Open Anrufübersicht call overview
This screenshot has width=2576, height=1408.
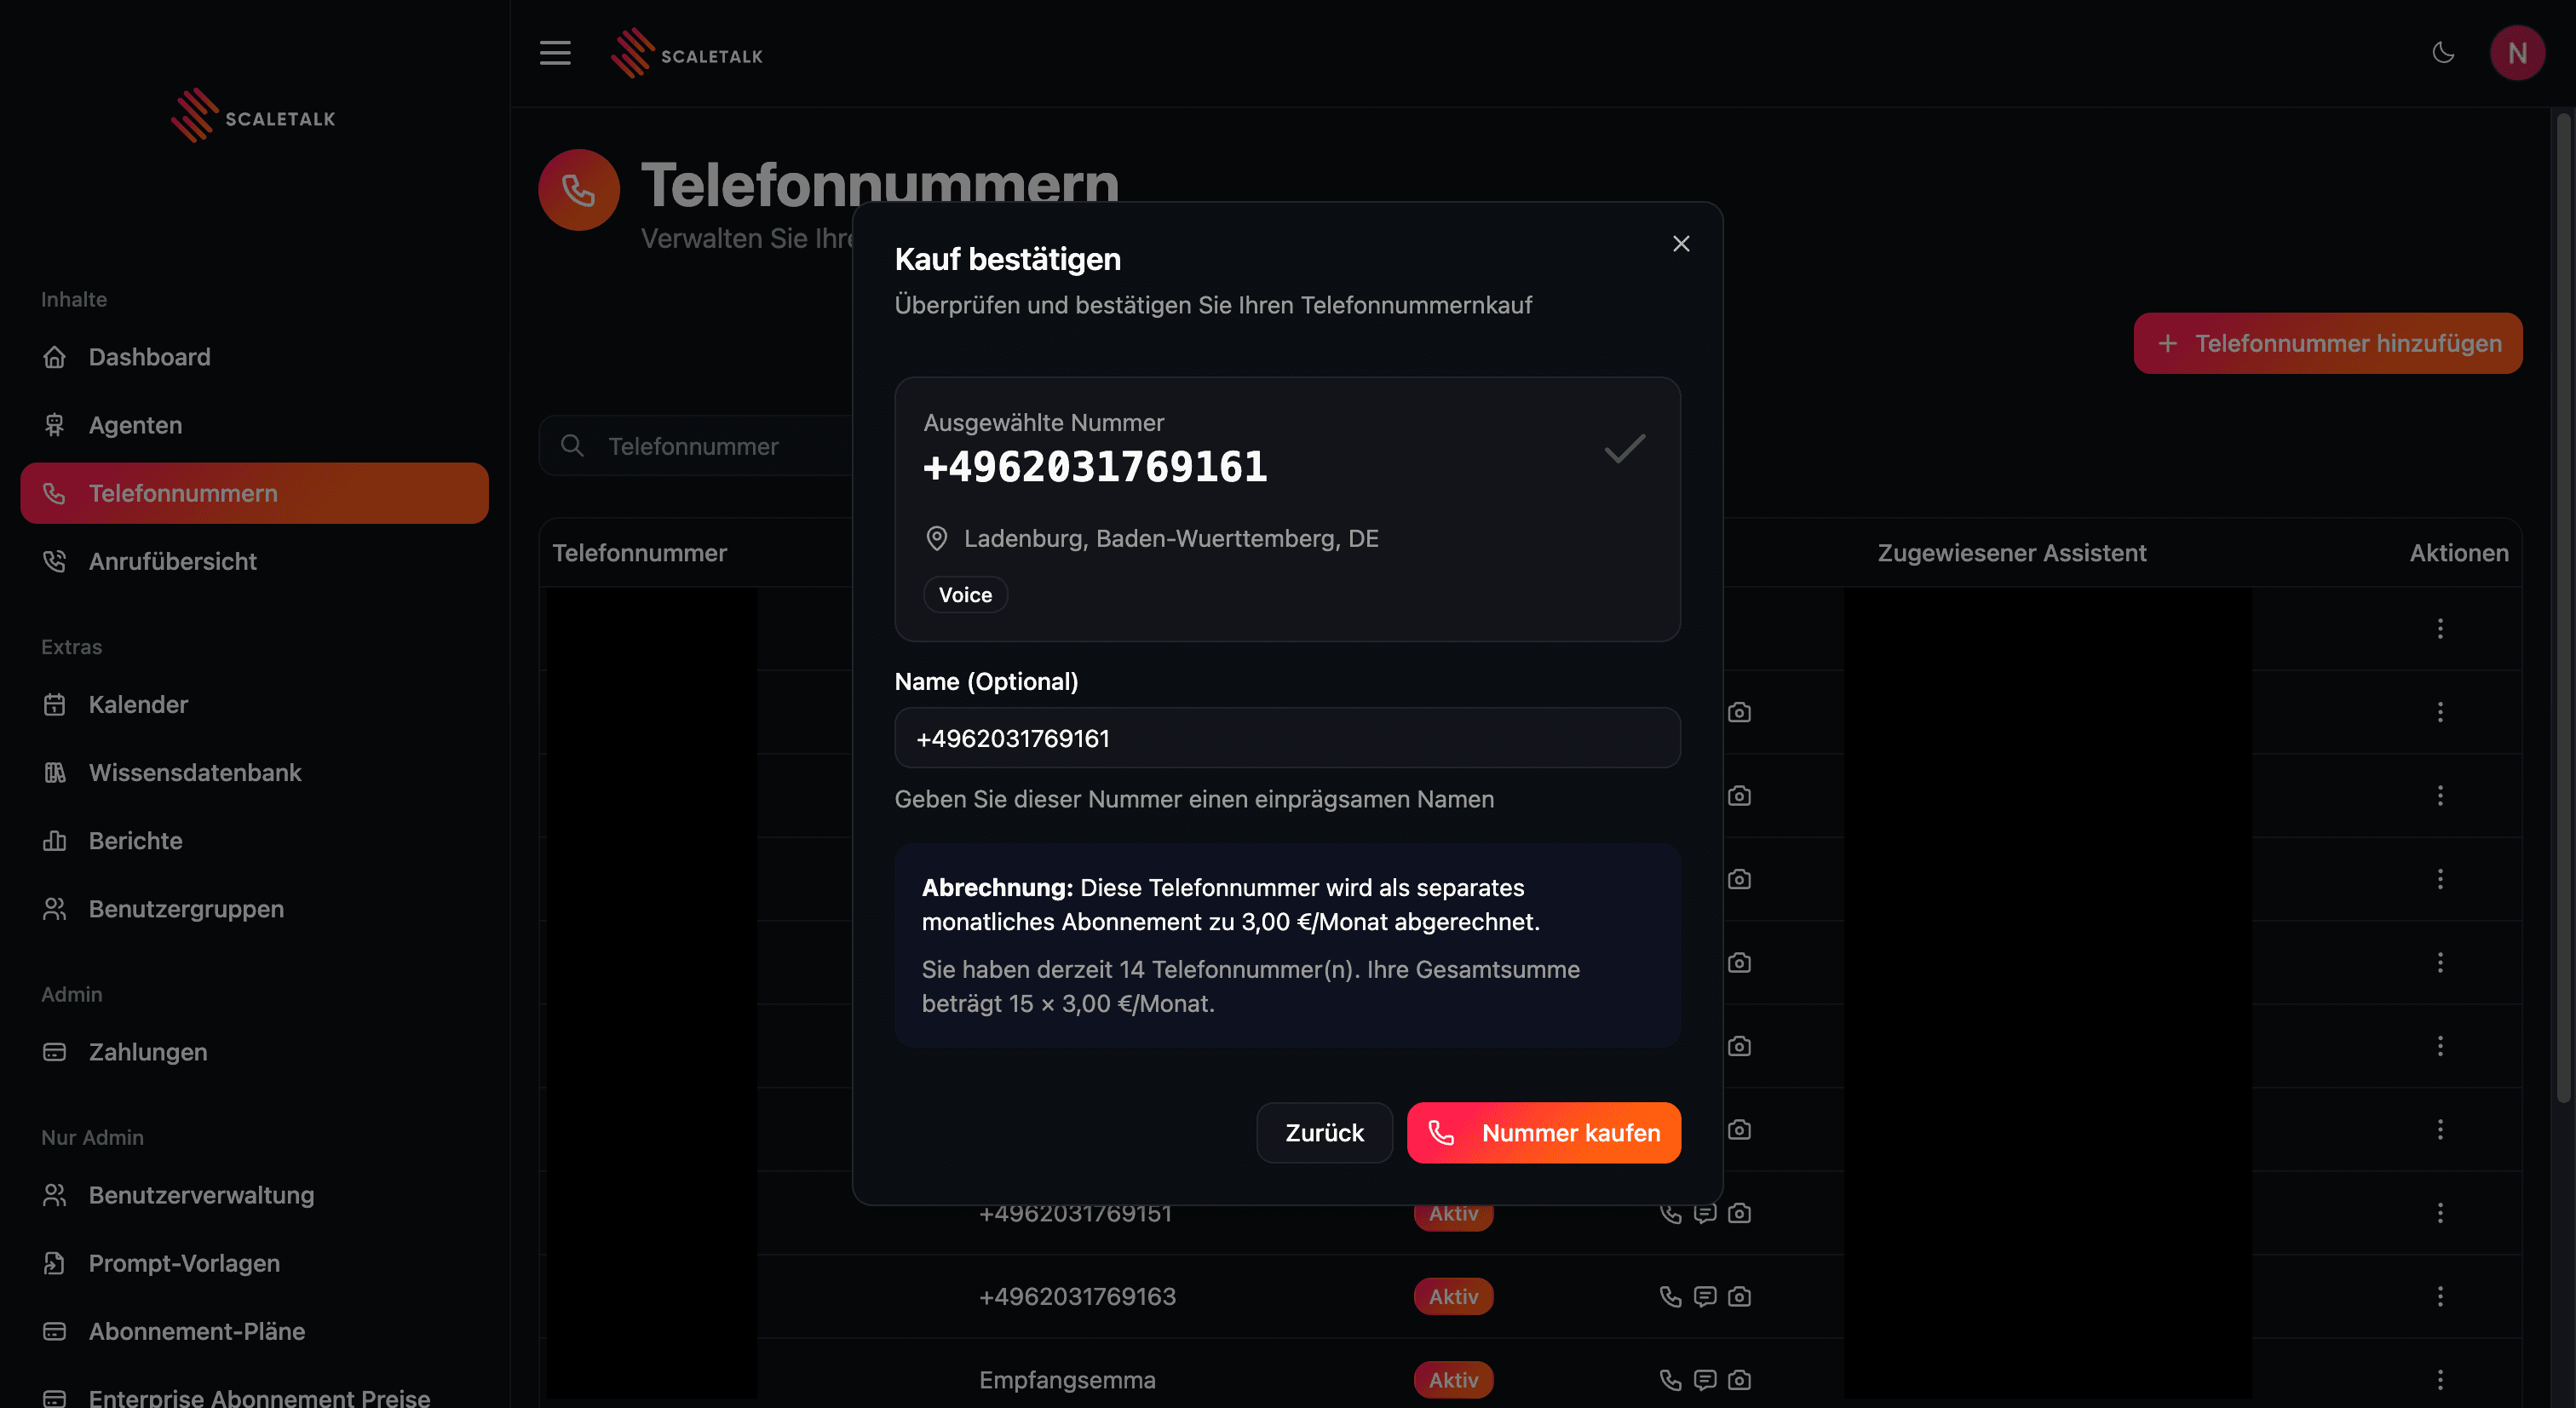click(x=172, y=561)
